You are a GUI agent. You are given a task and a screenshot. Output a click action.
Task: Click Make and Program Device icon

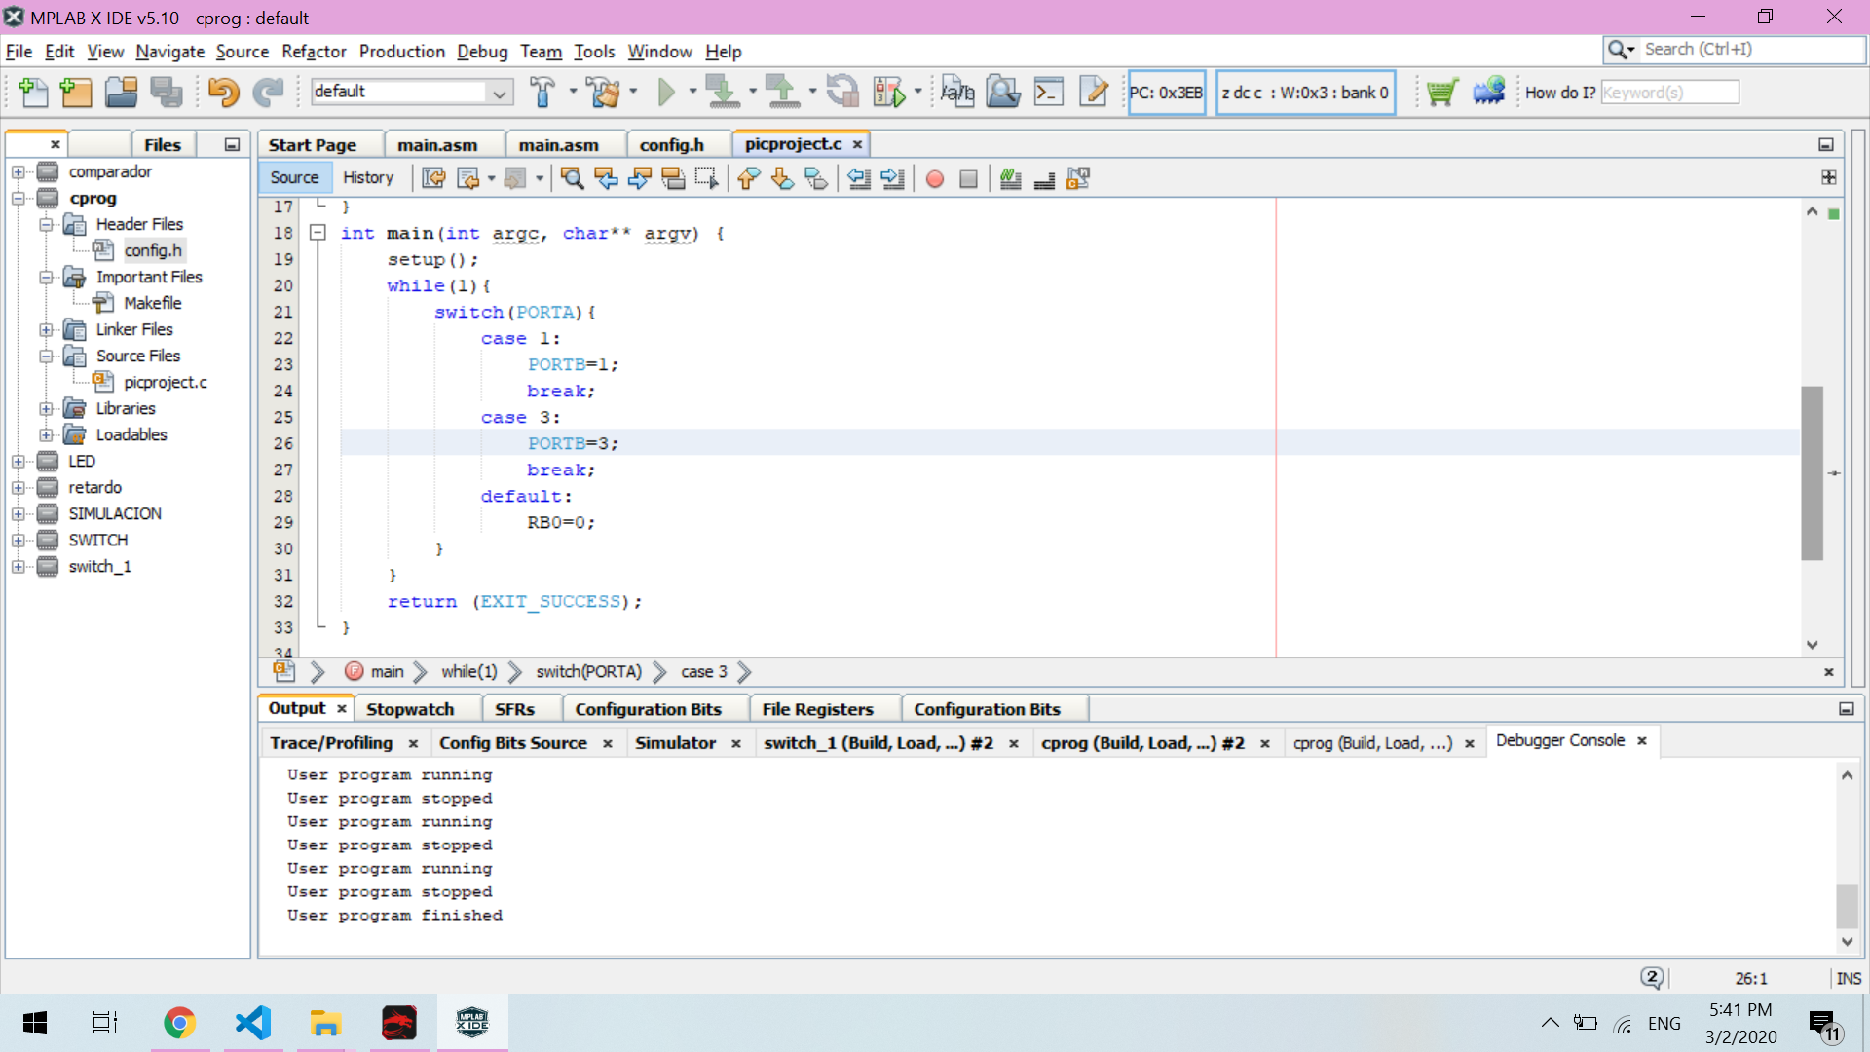click(723, 93)
